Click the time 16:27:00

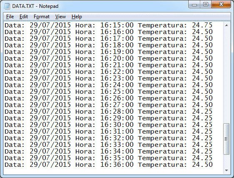(x=117, y=105)
